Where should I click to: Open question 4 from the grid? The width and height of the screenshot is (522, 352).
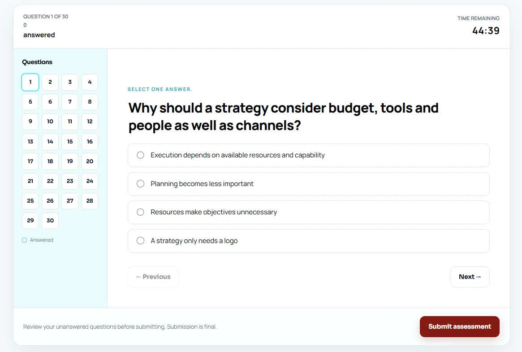(x=90, y=82)
